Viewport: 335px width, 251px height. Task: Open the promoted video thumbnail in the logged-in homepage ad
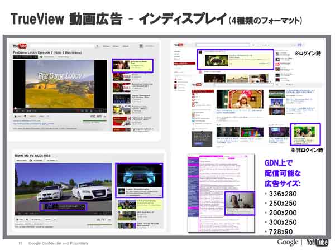click(217, 60)
